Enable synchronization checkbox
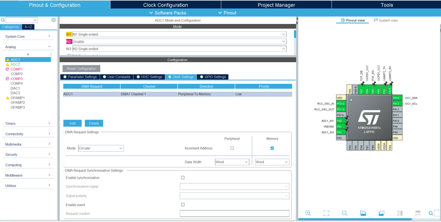This screenshot has height=222, width=441. (183, 177)
